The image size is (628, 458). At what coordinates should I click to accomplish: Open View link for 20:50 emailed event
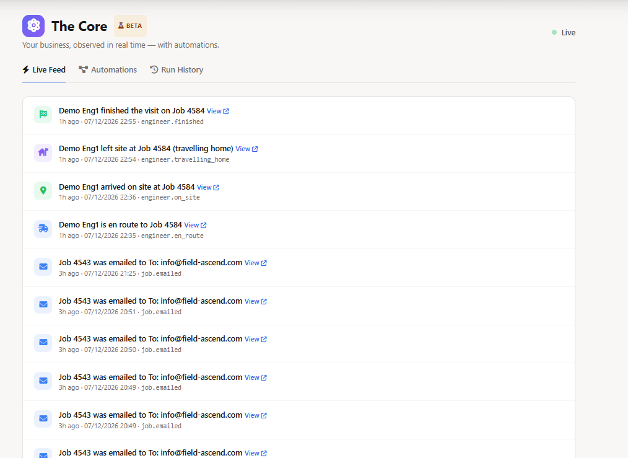(x=256, y=339)
